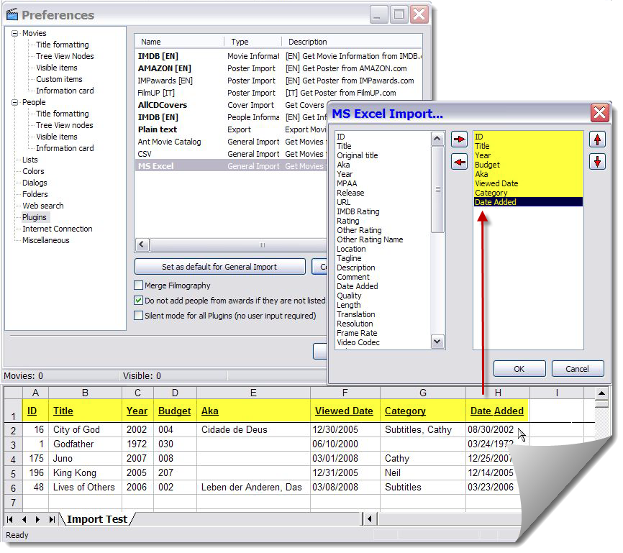This screenshot has width=623, height=553.
Task: Enable Silent mode for all Plugins
Action: pyautogui.click(x=138, y=316)
